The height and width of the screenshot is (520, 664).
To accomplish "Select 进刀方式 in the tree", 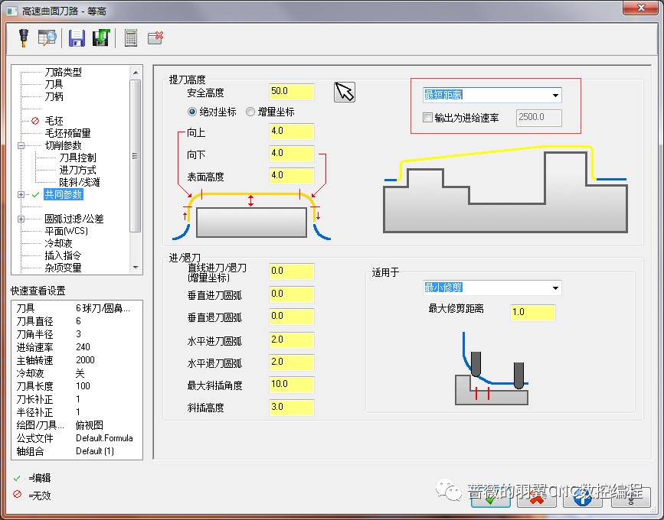I will point(77,170).
